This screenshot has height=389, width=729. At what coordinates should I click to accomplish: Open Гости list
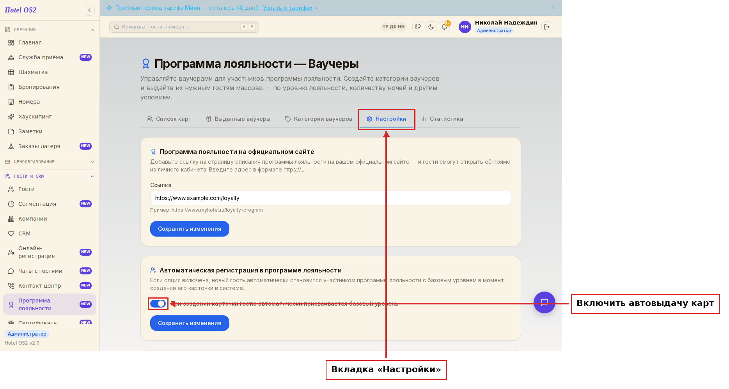(50, 189)
